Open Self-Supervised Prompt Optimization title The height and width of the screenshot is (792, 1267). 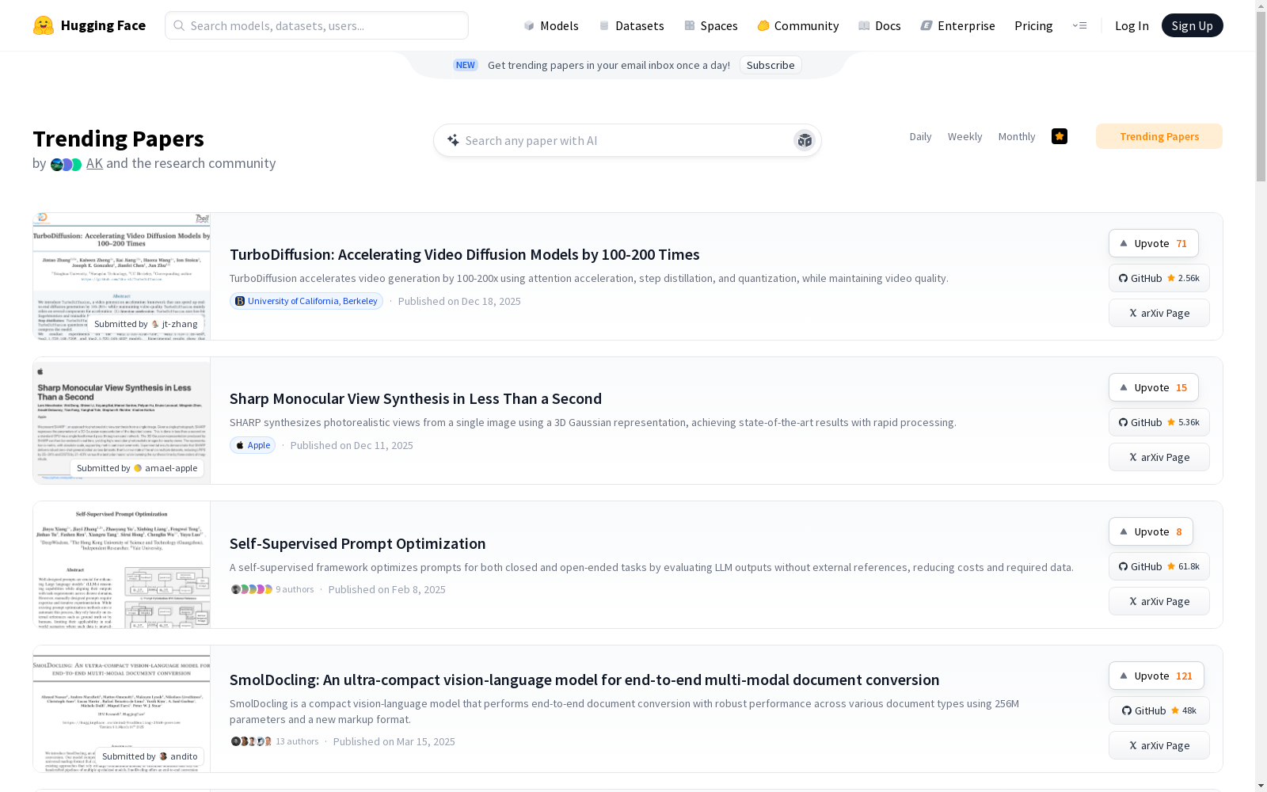(x=358, y=543)
